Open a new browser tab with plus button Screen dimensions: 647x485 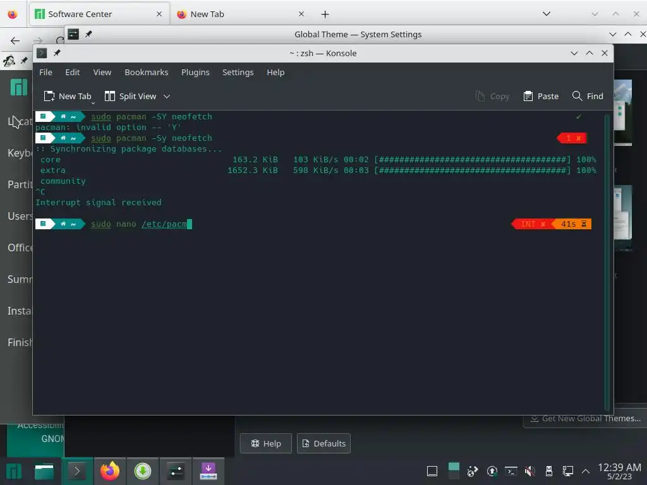click(325, 15)
